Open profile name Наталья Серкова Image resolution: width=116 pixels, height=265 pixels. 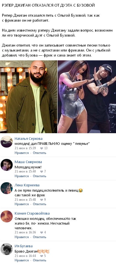(x=28, y=139)
